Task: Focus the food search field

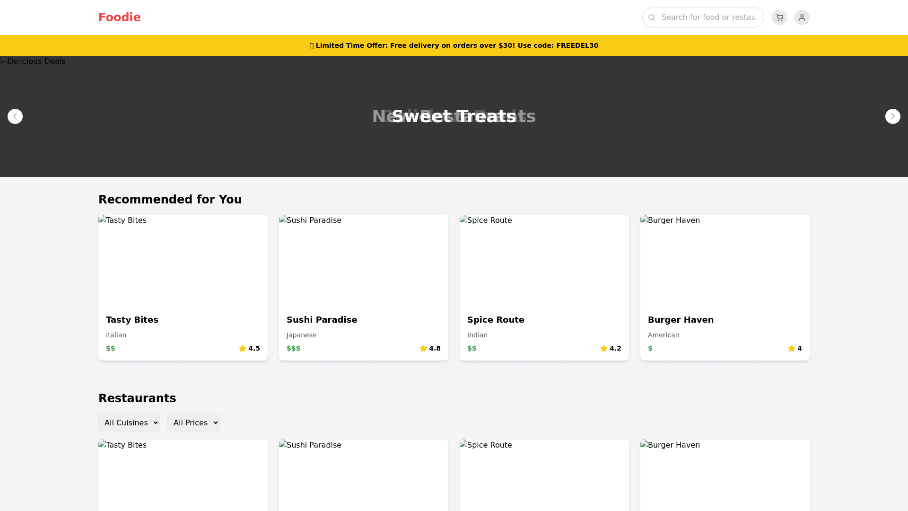Action: pos(708,18)
